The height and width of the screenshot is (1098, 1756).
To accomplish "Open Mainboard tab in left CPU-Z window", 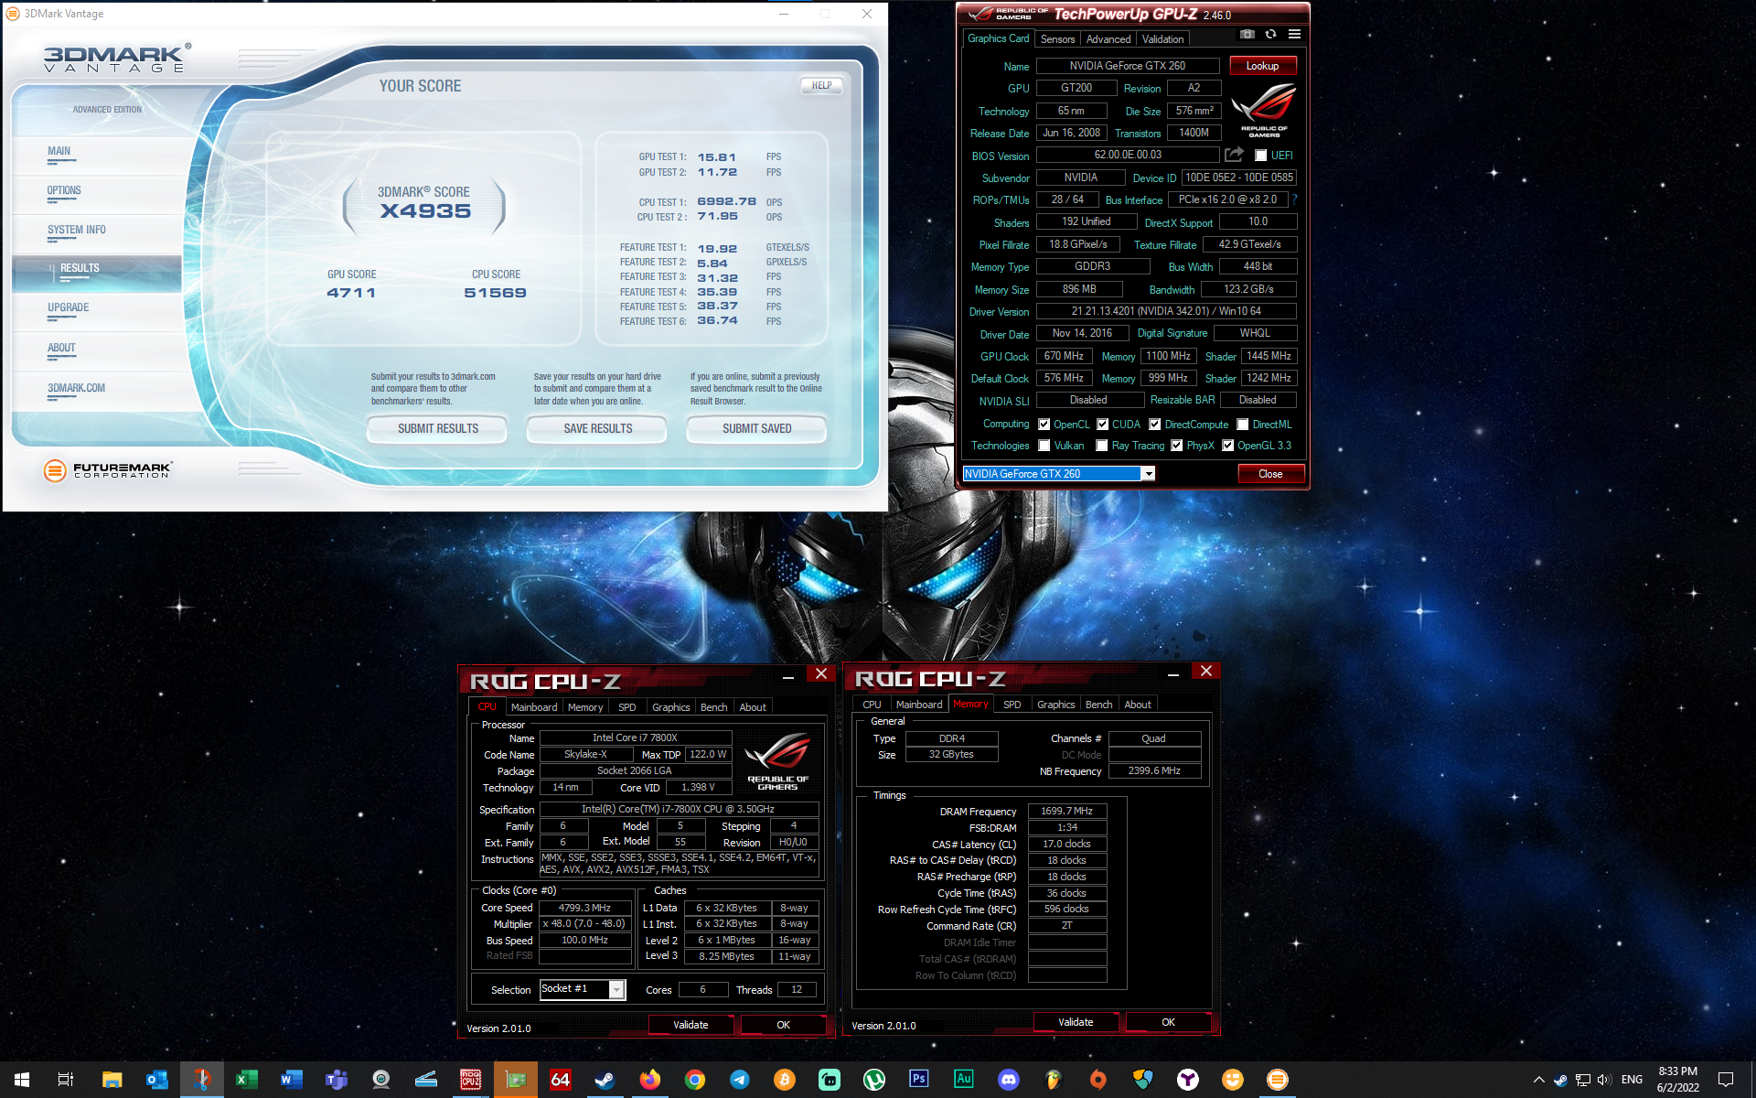I will [534, 707].
